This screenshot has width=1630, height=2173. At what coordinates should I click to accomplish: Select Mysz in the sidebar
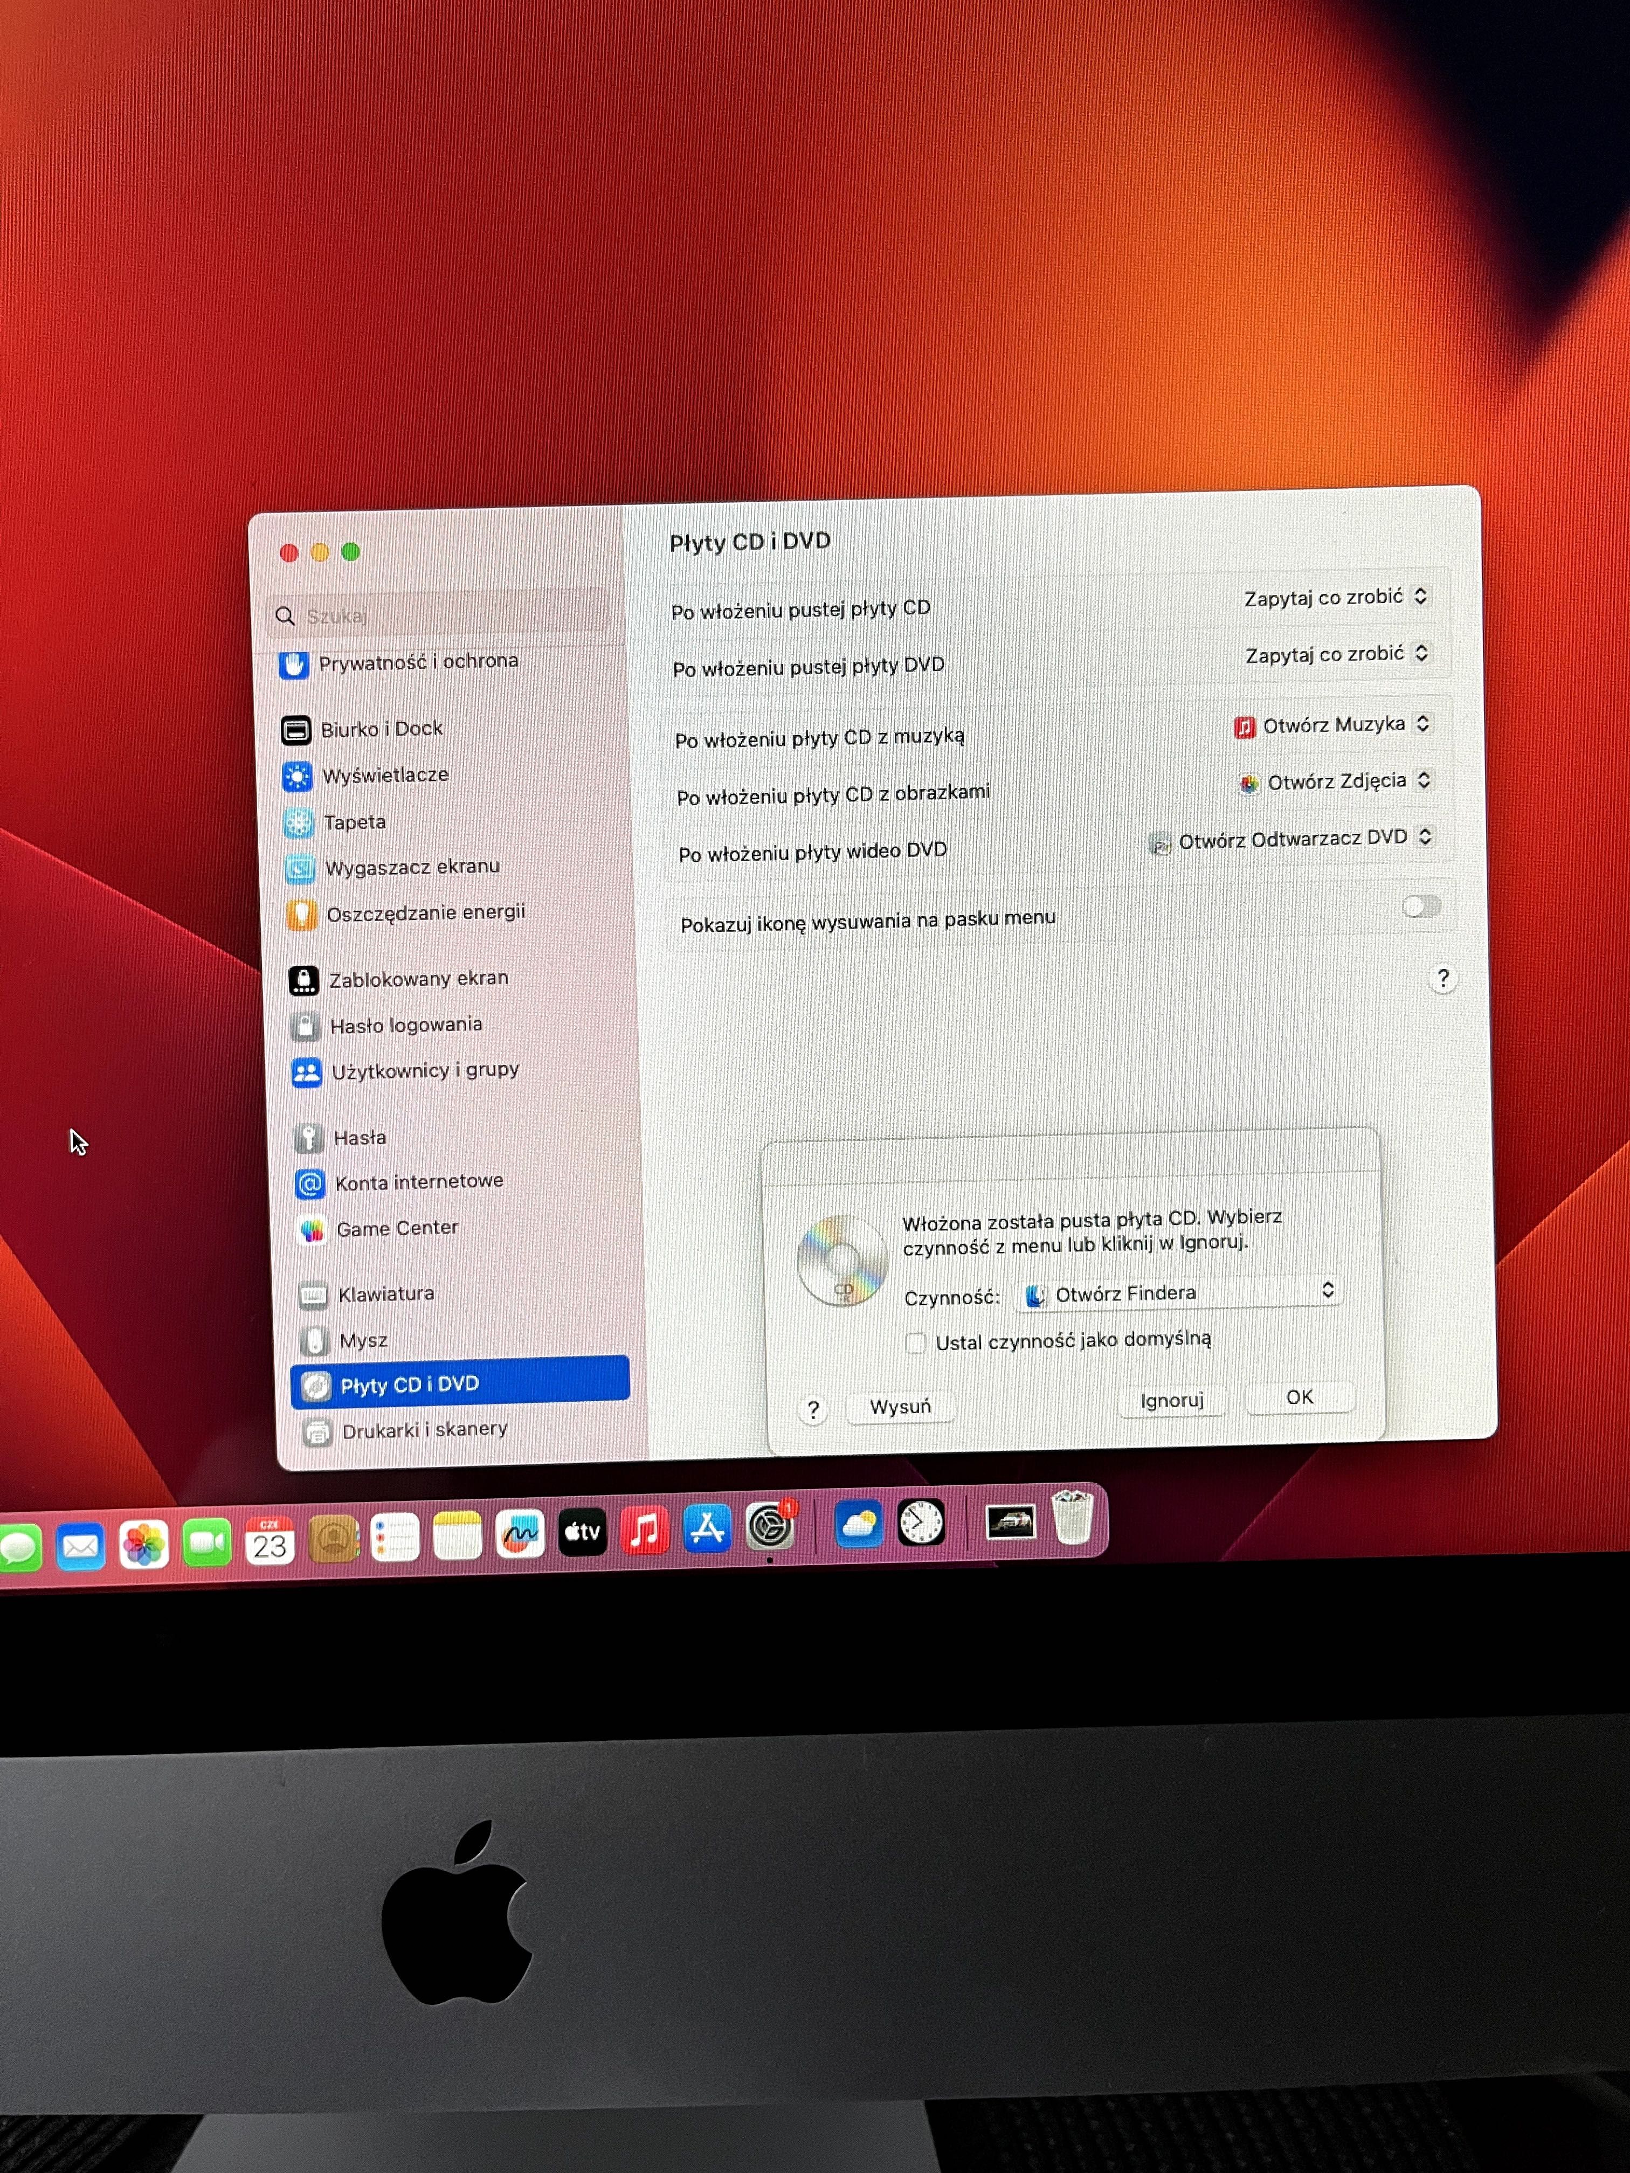(344, 1341)
